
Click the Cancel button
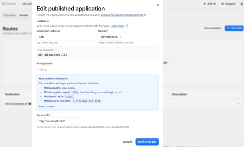[x=127, y=142]
